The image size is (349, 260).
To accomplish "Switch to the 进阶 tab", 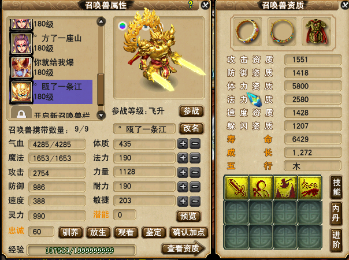I will pyautogui.click(x=336, y=240).
